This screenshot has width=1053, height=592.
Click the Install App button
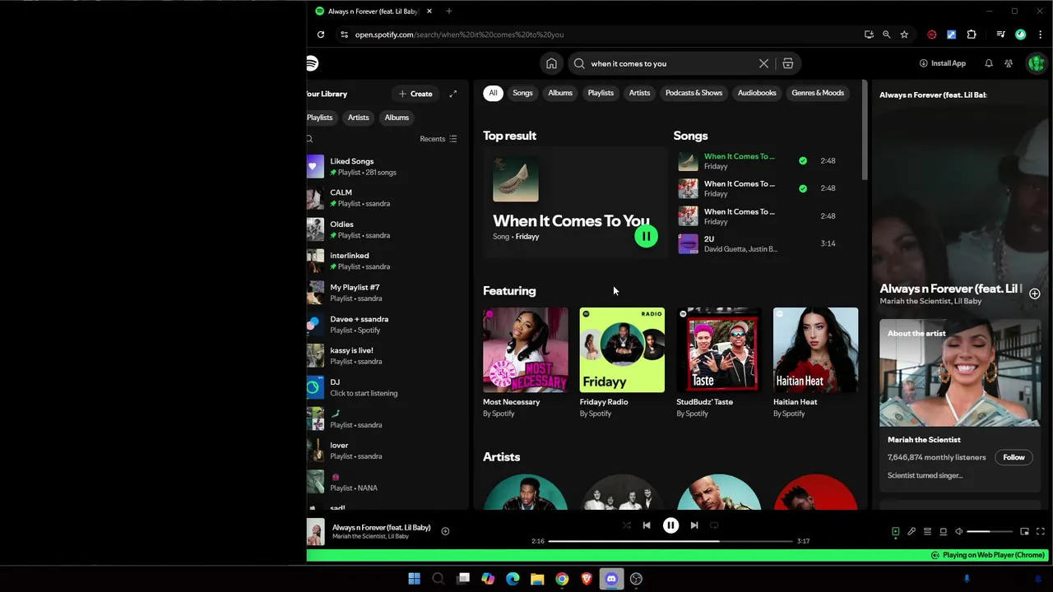(x=943, y=63)
